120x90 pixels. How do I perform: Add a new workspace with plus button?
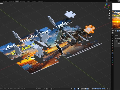tap(45, 1)
